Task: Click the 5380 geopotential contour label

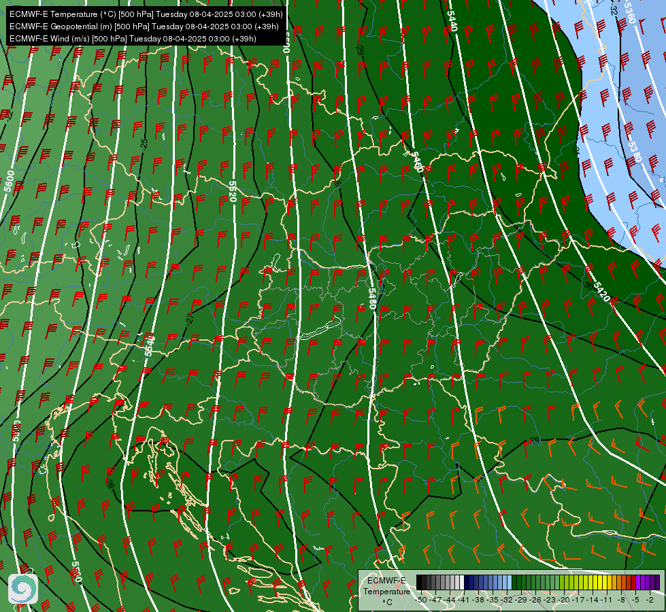Action: 635,152
